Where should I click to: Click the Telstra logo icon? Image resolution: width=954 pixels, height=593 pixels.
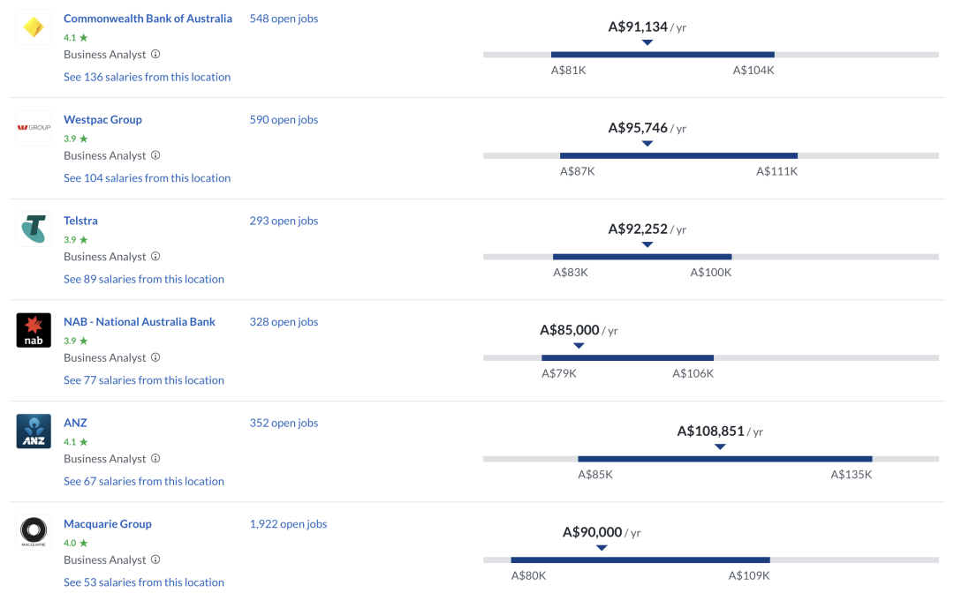pyautogui.click(x=34, y=229)
